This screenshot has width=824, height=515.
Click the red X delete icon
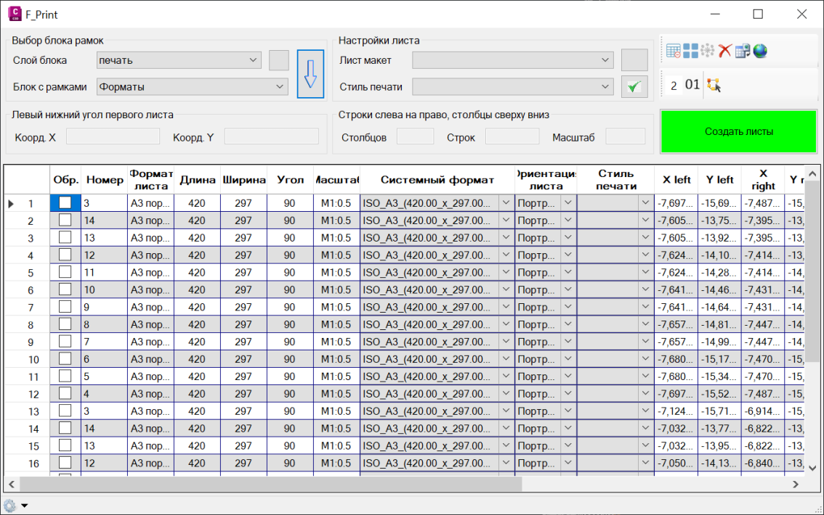coord(724,51)
